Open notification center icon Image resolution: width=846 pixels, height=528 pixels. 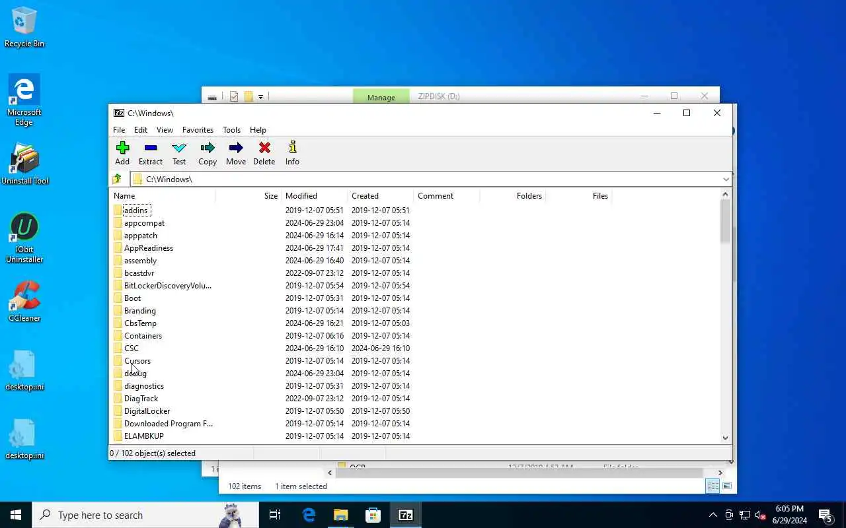[825, 515]
